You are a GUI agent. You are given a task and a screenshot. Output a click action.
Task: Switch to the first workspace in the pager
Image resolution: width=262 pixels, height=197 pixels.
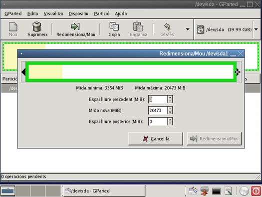point(7,191)
